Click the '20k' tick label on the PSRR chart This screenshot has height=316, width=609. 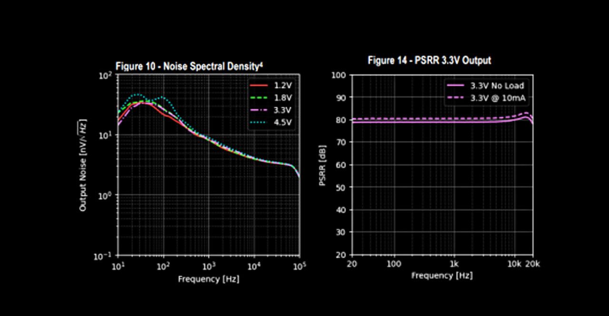(532, 264)
